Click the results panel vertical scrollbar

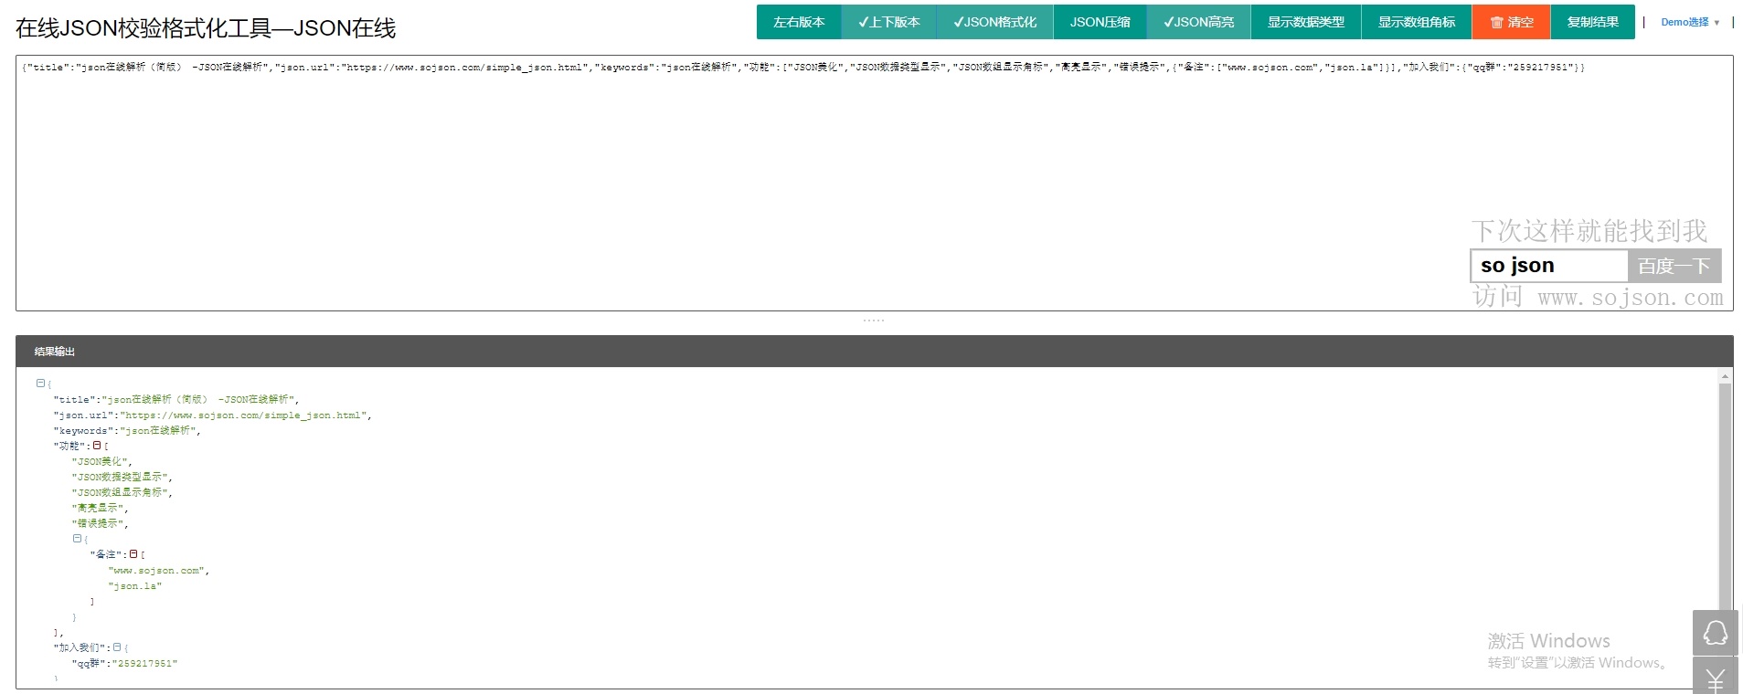click(1725, 493)
